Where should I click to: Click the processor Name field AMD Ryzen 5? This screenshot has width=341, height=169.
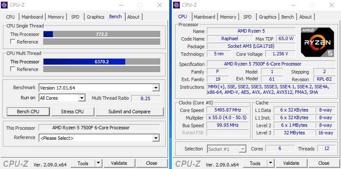click(x=251, y=31)
